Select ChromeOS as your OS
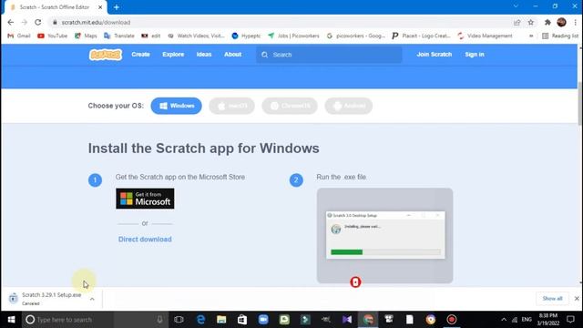Screen dimensions: 583x328 290,106
